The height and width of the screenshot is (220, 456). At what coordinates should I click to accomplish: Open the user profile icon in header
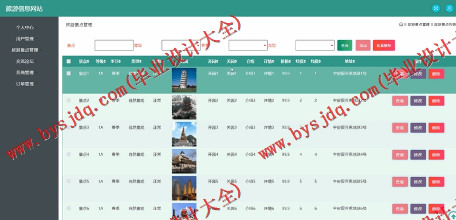(x=449, y=8)
